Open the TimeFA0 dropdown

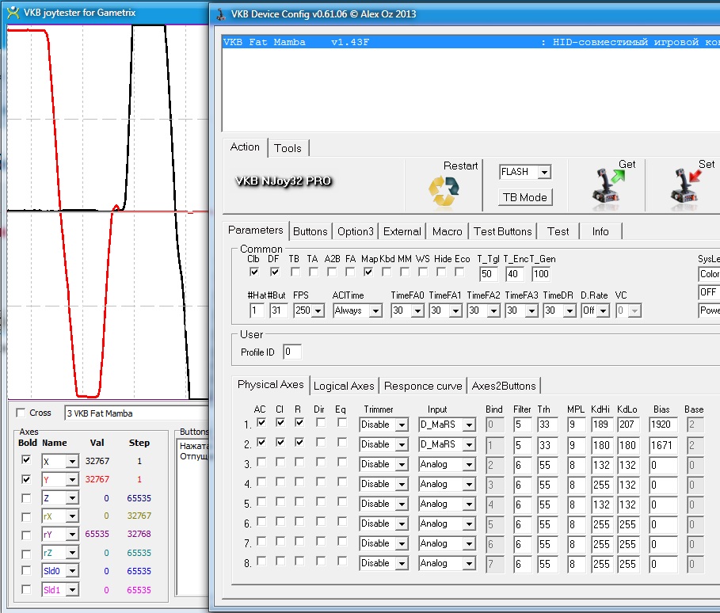pyautogui.click(x=417, y=311)
